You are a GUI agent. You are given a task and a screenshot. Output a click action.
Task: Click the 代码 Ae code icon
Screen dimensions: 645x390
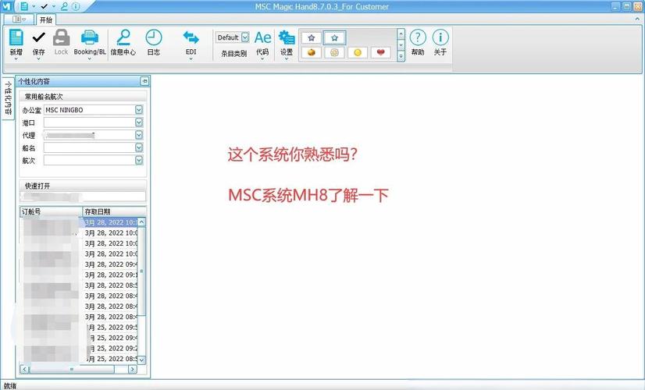[x=262, y=37]
